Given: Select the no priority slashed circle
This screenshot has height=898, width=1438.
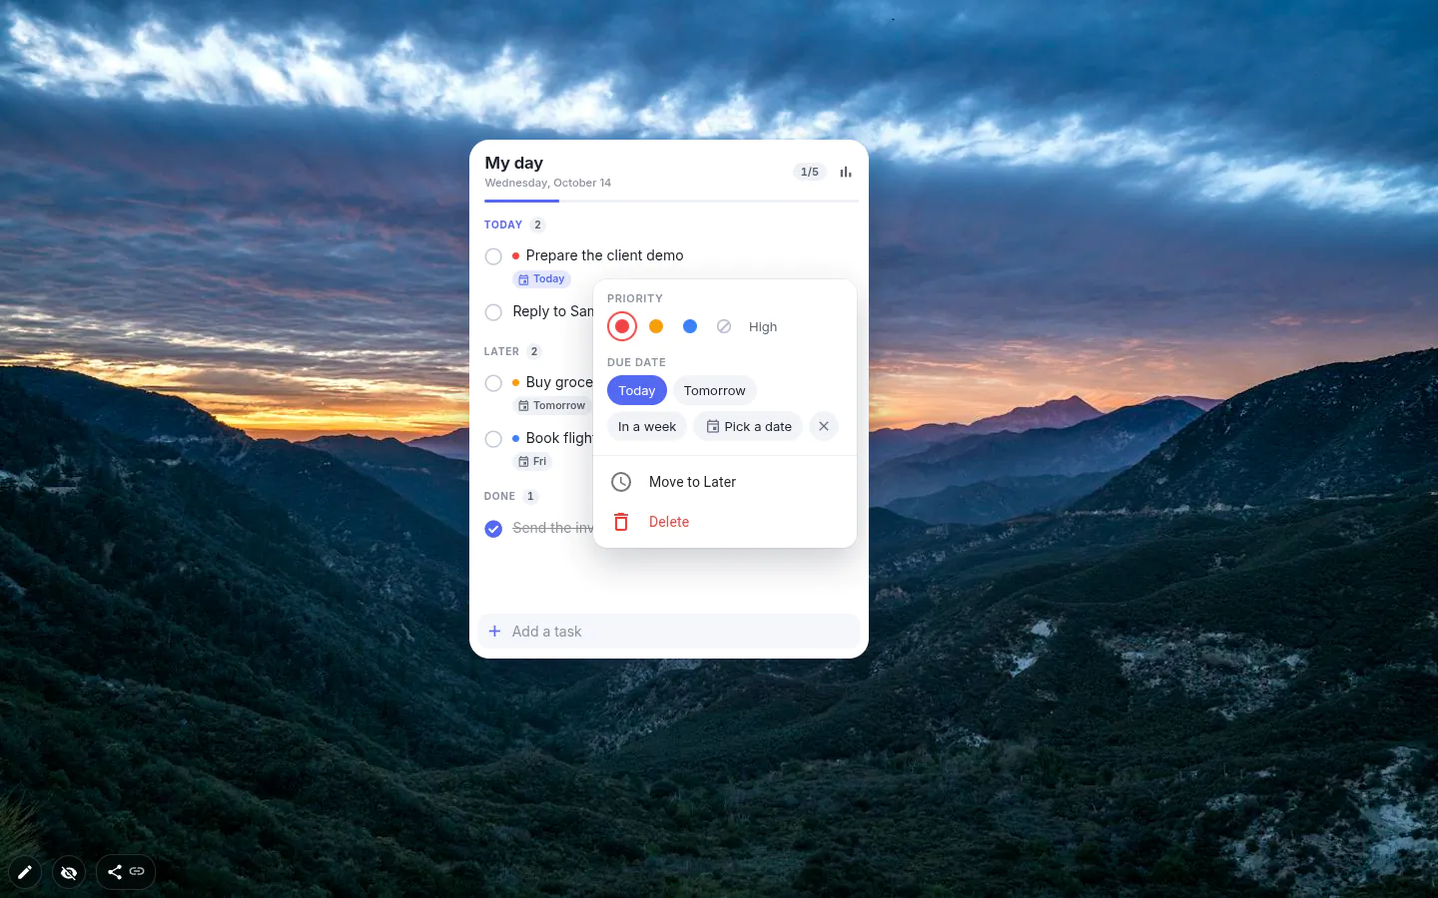Looking at the screenshot, I should pos(724,326).
